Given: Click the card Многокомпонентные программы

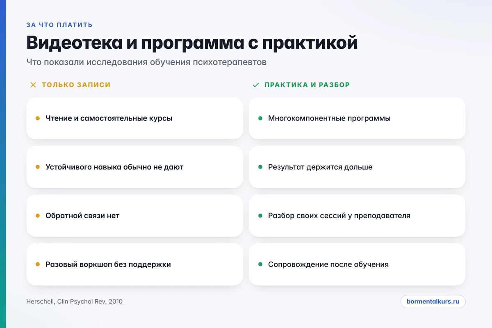Looking at the screenshot, I should [357, 118].
